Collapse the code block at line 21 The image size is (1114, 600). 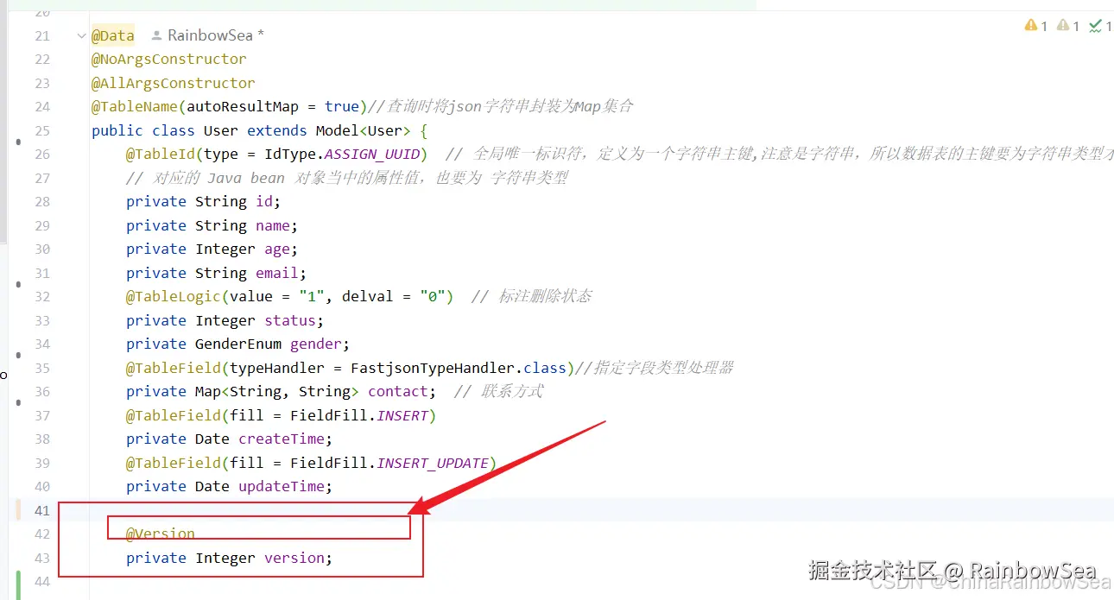(x=81, y=35)
